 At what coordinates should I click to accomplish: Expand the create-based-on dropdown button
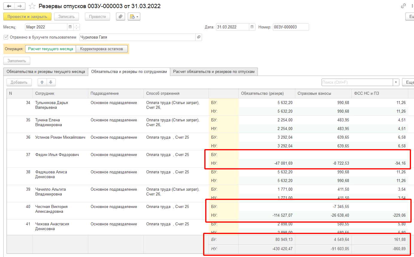point(134,17)
